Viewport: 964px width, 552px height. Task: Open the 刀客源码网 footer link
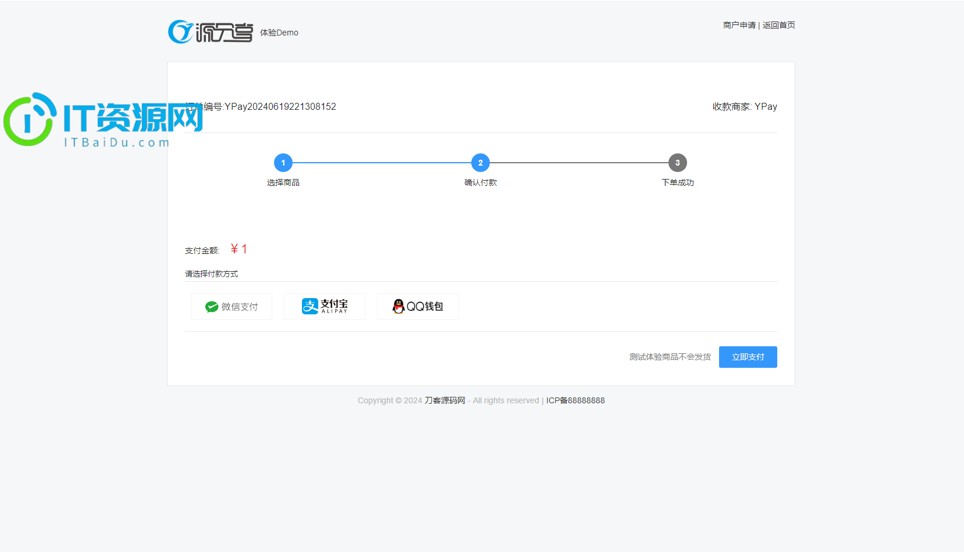445,400
